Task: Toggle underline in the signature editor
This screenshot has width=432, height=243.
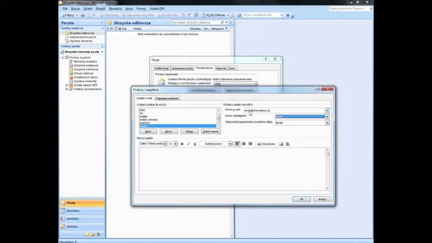Action: pyautogui.click(x=195, y=144)
